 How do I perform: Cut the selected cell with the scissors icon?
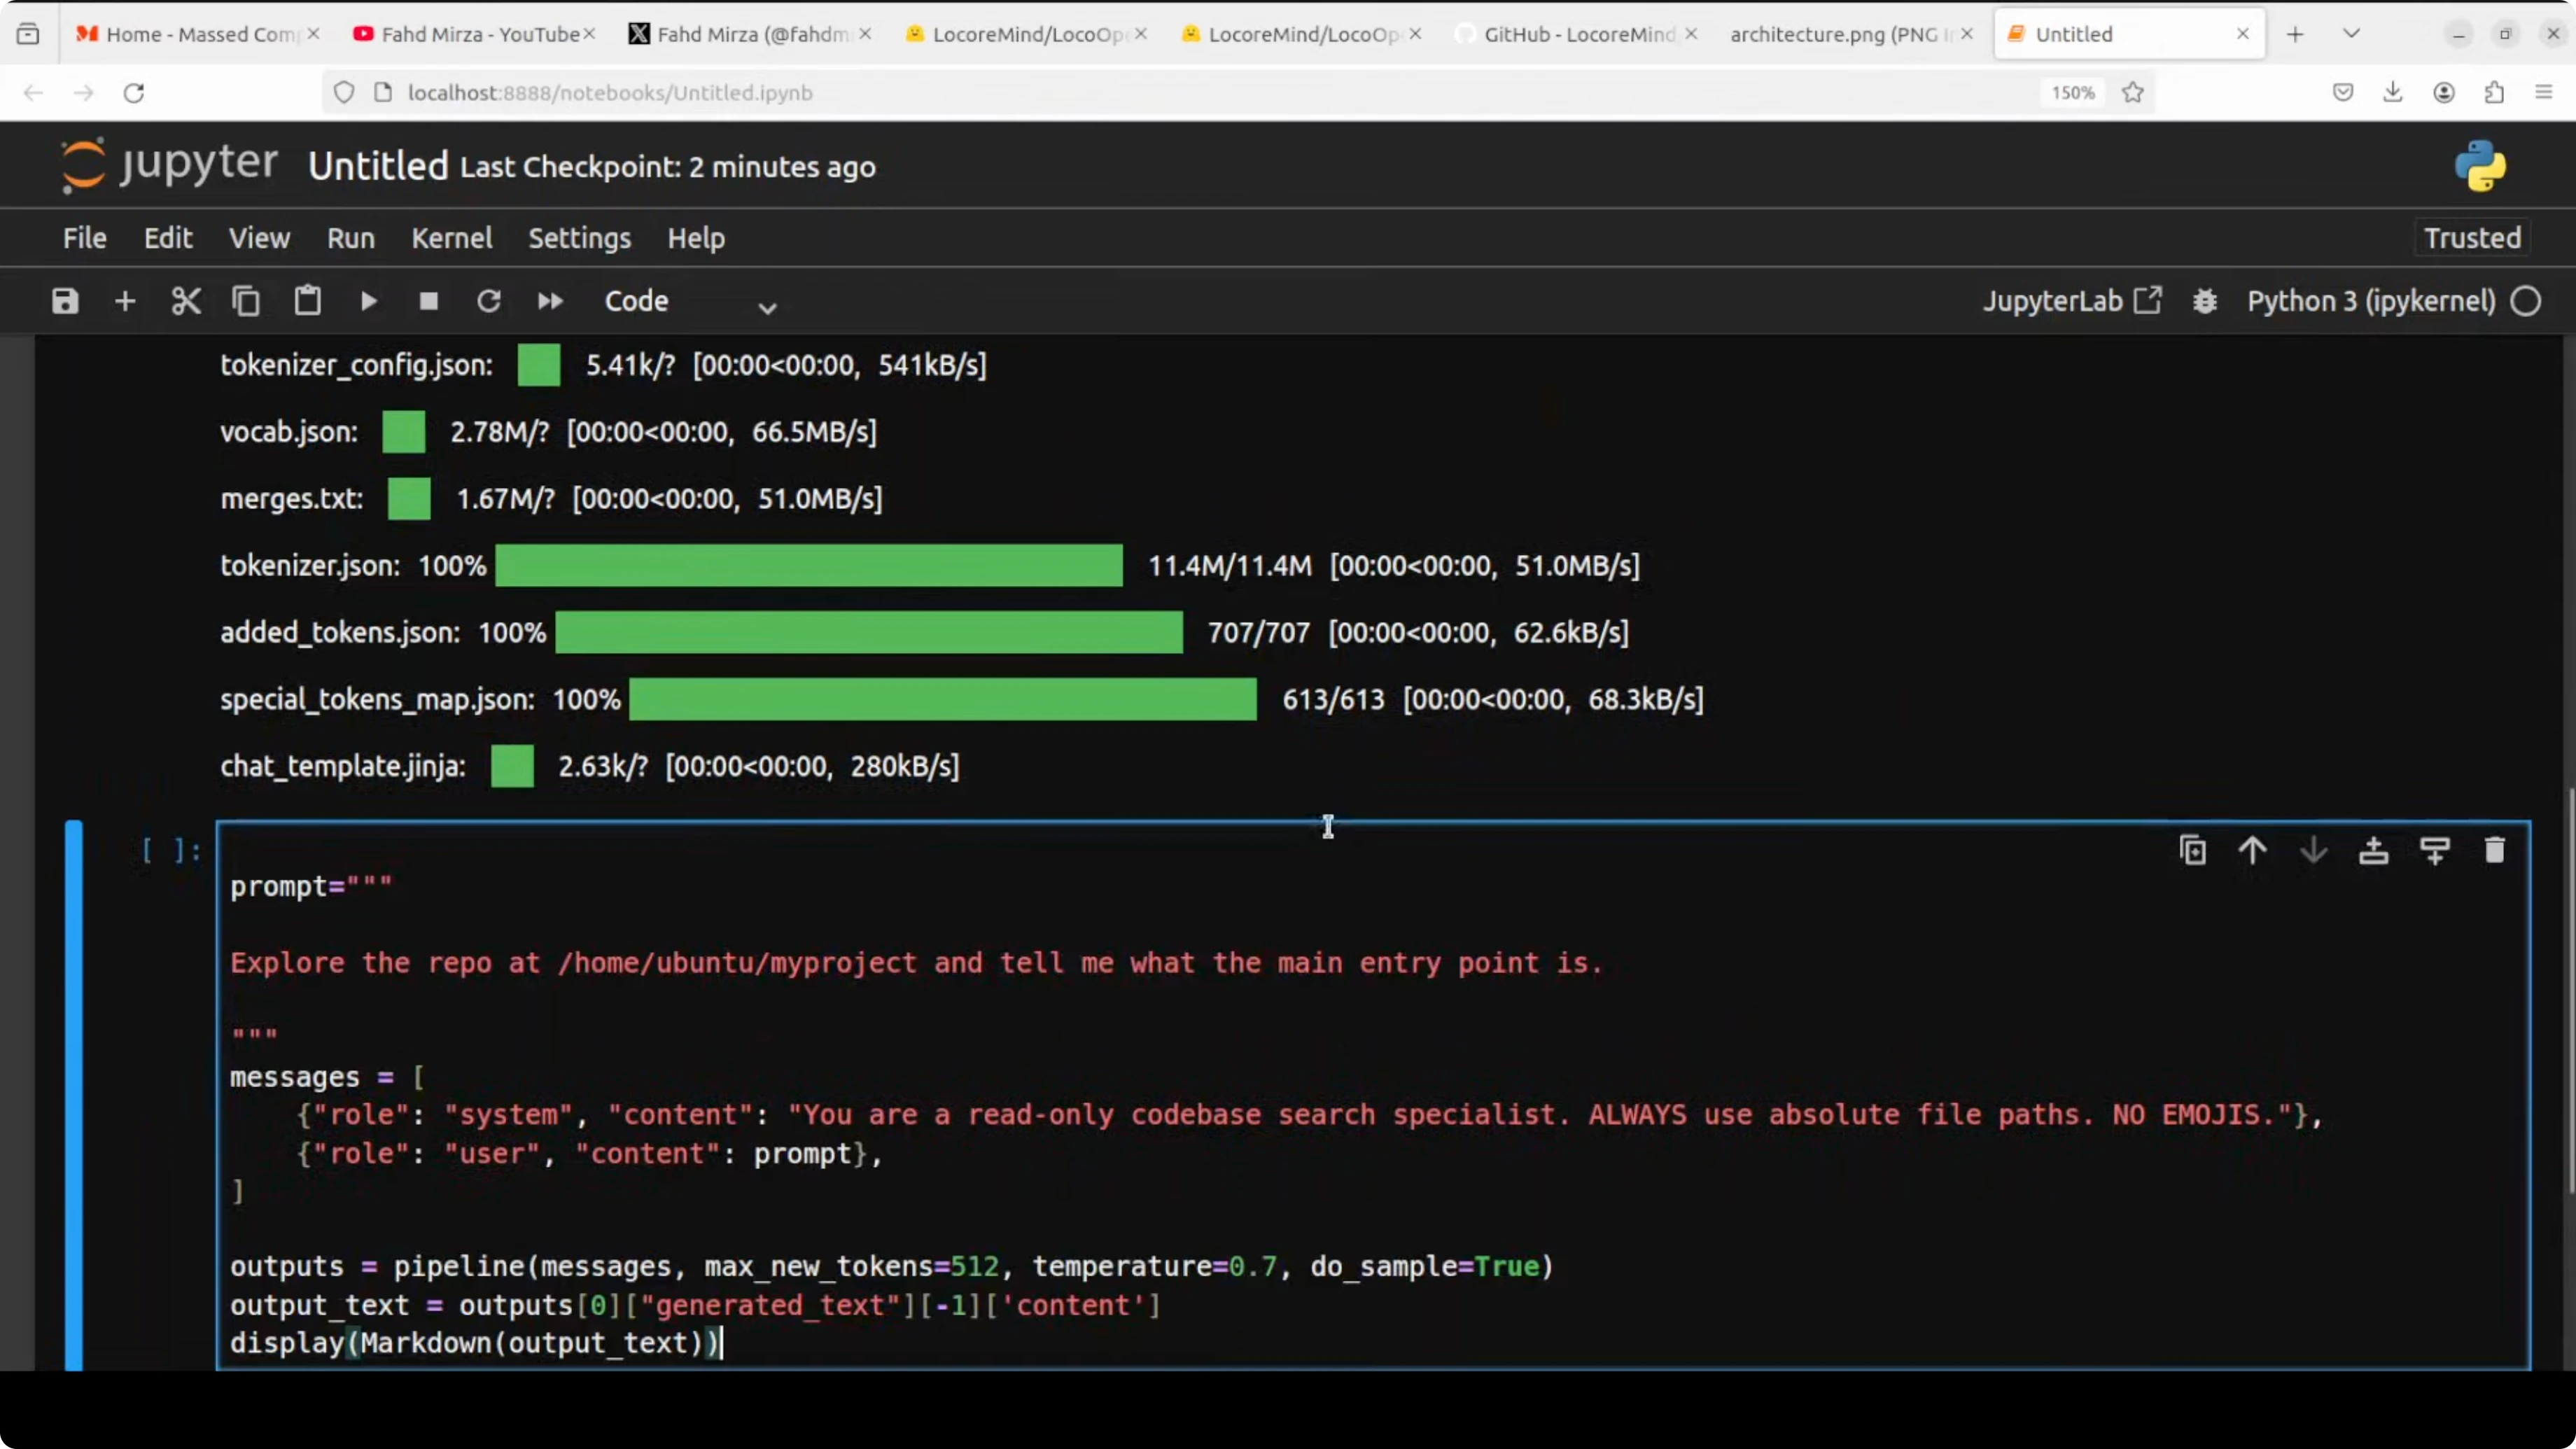(186, 301)
